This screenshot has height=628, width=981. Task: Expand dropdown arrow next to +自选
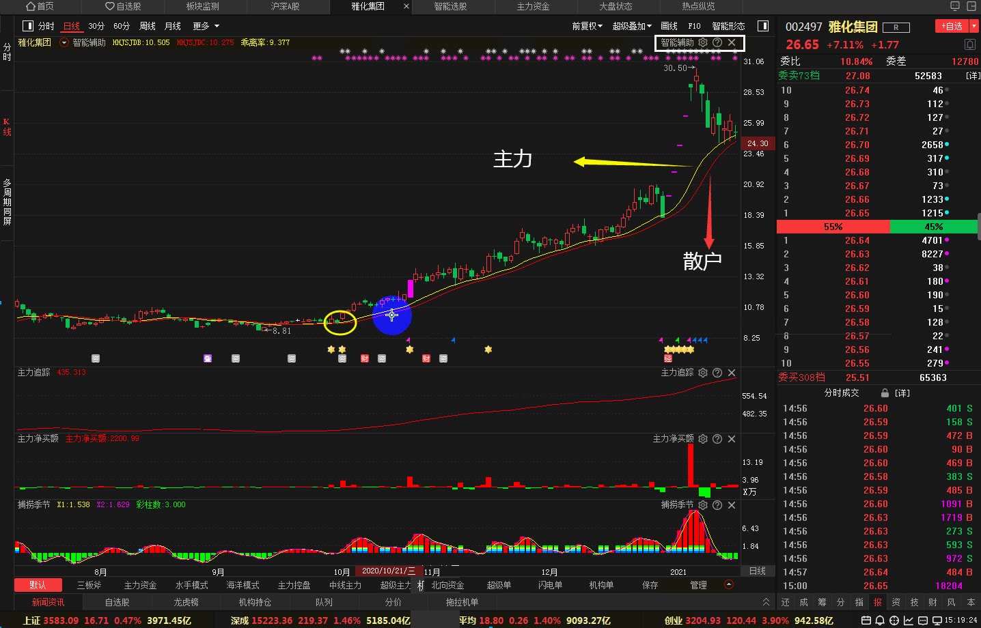[x=973, y=26]
